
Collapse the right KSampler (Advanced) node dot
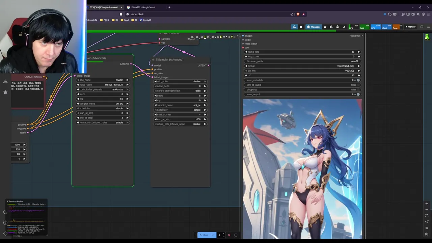click(x=153, y=60)
